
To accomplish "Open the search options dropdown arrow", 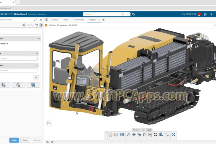I will click(128, 14).
